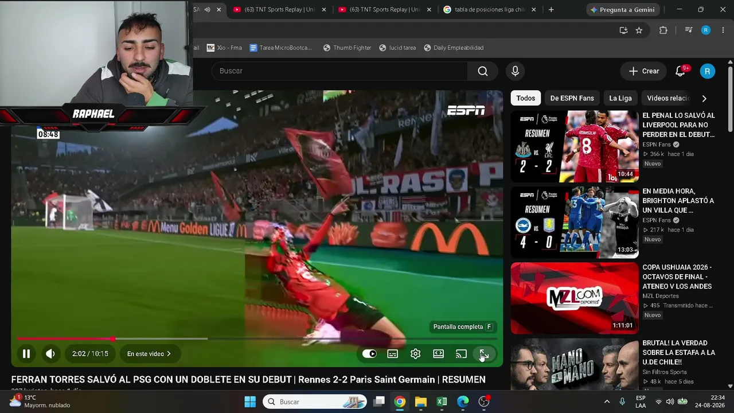Viewport: 734px width, 413px height.
Task: Pause the YouTube video
Action: pos(26,354)
